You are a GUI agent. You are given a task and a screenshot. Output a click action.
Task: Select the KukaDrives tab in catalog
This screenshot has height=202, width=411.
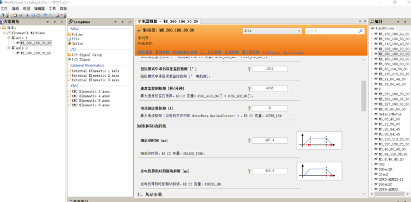coord(383,28)
